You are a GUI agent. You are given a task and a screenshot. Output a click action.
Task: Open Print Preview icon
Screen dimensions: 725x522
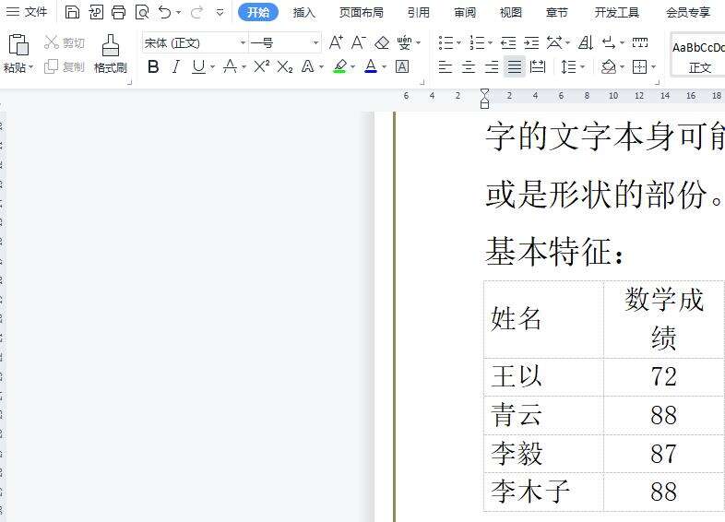142,12
